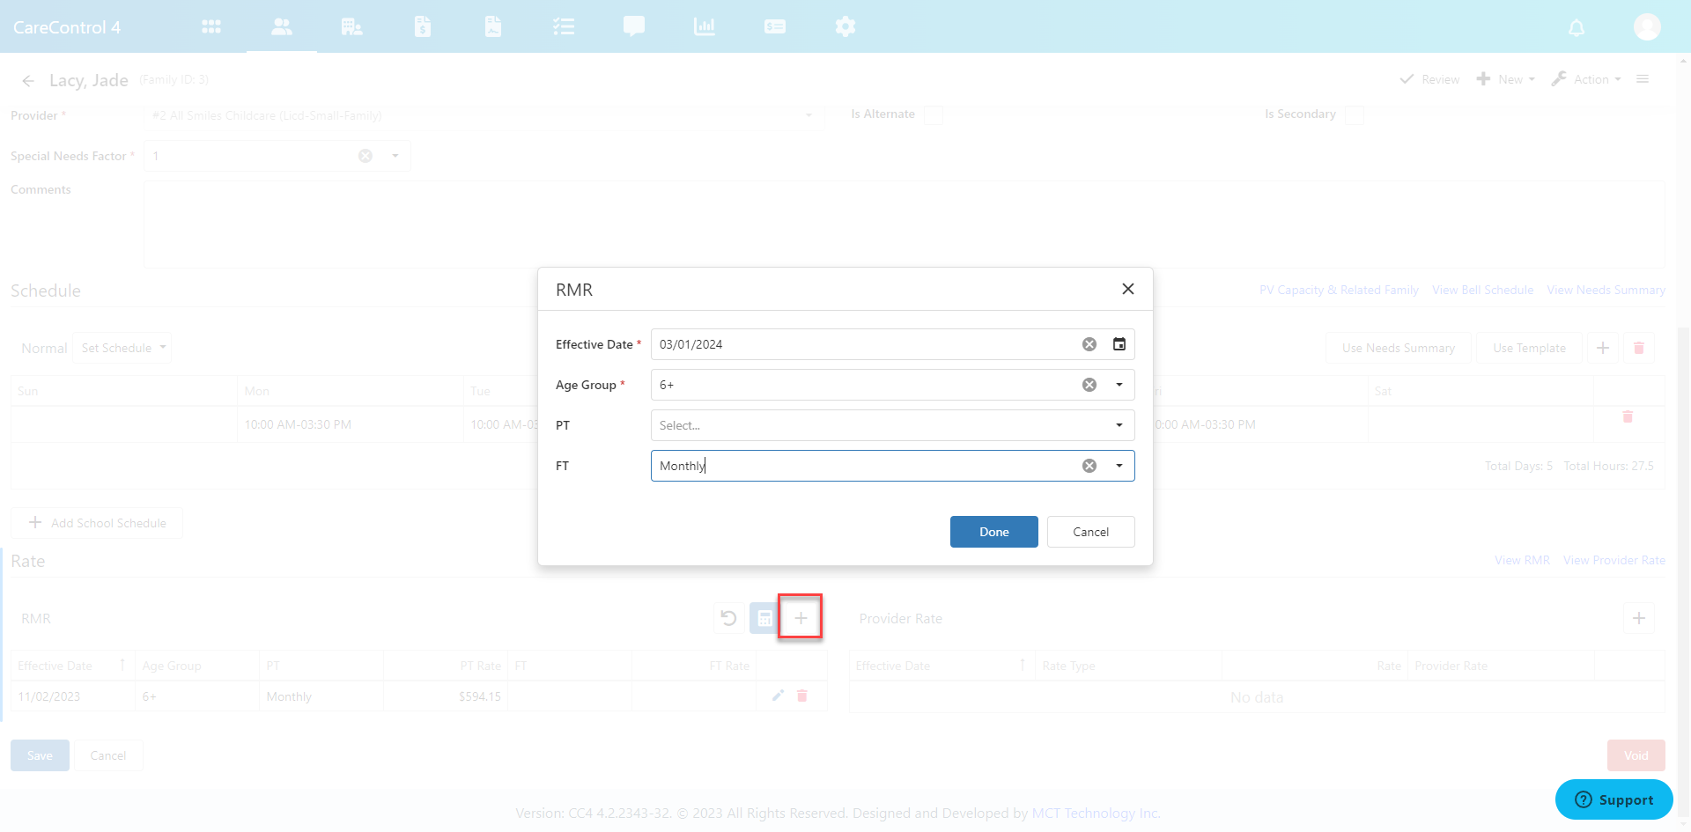This screenshot has height=832, width=1691.
Task: Open the New dropdown menu
Action: (1505, 79)
